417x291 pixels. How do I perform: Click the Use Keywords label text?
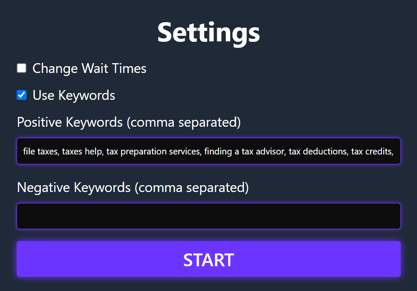74,95
